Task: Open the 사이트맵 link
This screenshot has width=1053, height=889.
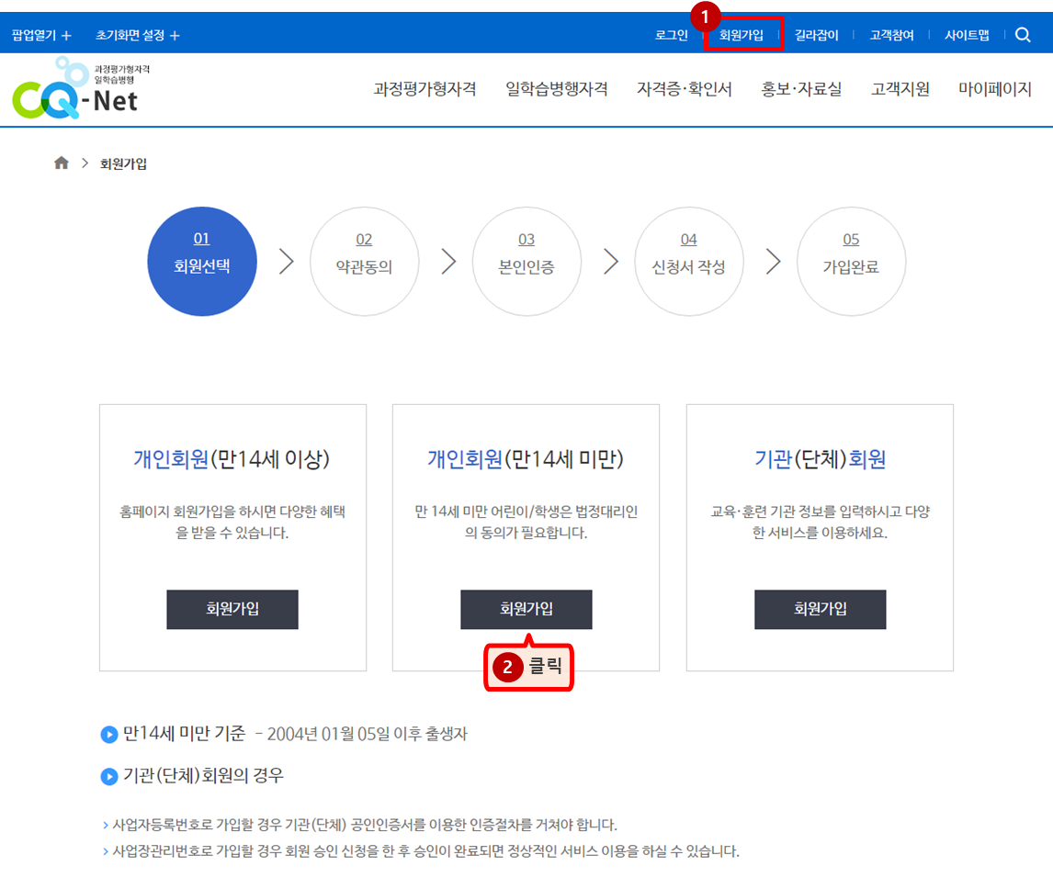Action: 967,35
